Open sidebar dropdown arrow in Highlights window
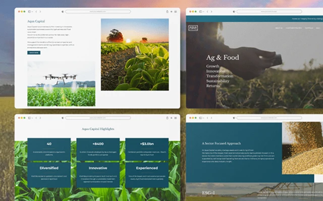323x201 pixels. click(x=32, y=118)
